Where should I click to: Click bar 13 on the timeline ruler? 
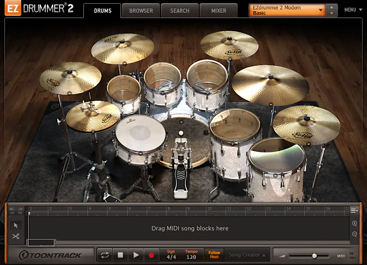269,209
